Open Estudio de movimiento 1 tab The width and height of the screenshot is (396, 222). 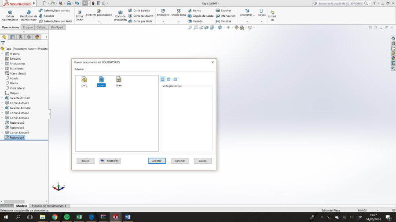click(49, 206)
